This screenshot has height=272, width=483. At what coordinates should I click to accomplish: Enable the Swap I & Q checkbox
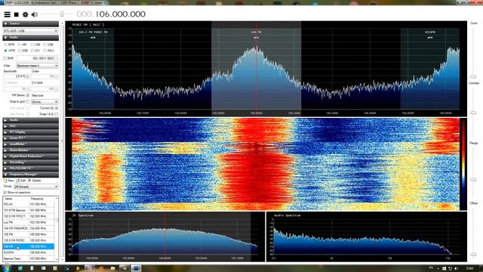[x=57, y=114]
